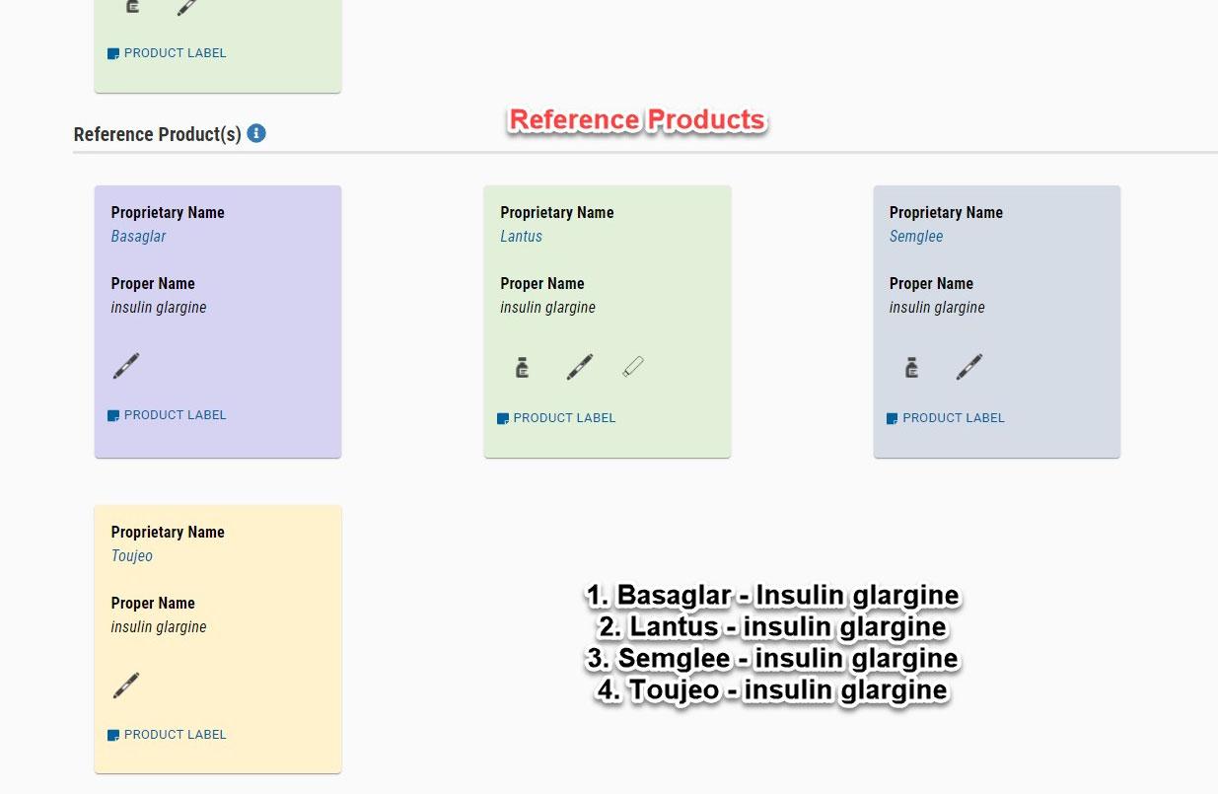
Task: Click the faded cartridge icon on Lantus card
Action: [x=633, y=367]
